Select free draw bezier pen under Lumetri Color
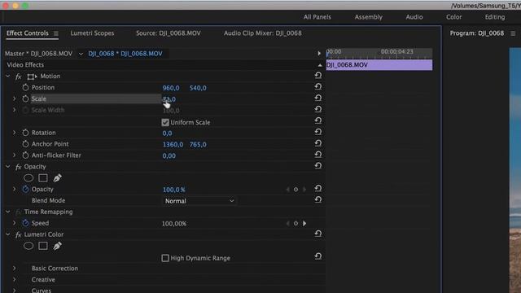This screenshot has width=521, height=293. tap(57, 246)
